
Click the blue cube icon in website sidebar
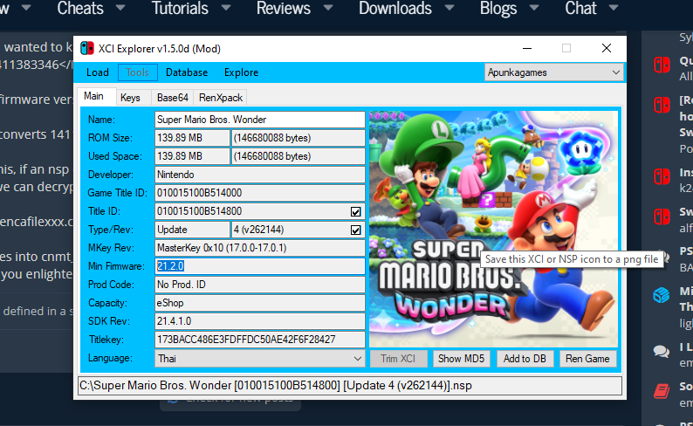662,295
